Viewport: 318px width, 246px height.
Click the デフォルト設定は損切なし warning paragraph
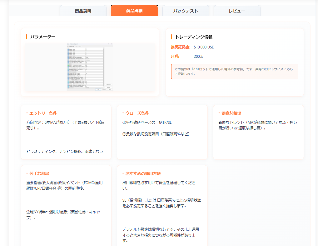click(x=161, y=235)
